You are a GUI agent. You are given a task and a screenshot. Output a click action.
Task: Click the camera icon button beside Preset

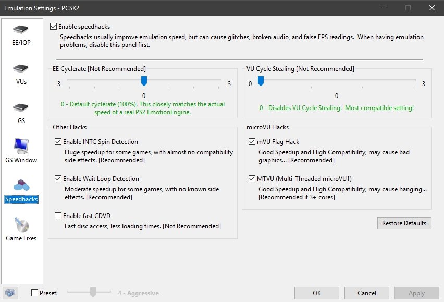pyautogui.click(x=10, y=293)
